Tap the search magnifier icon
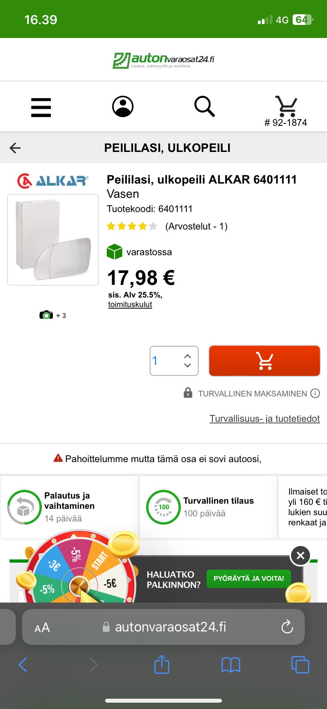The height and width of the screenshot is (709, 327). coord(205,106)
